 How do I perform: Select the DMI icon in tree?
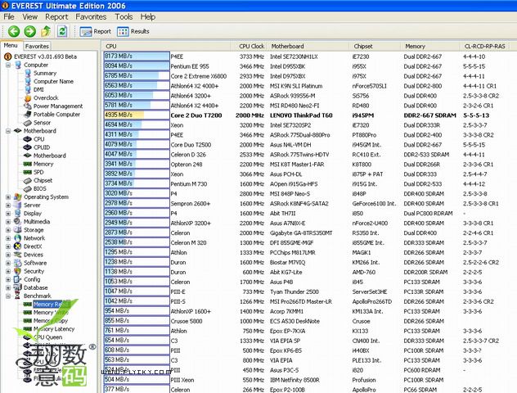[x=28, y=90]
